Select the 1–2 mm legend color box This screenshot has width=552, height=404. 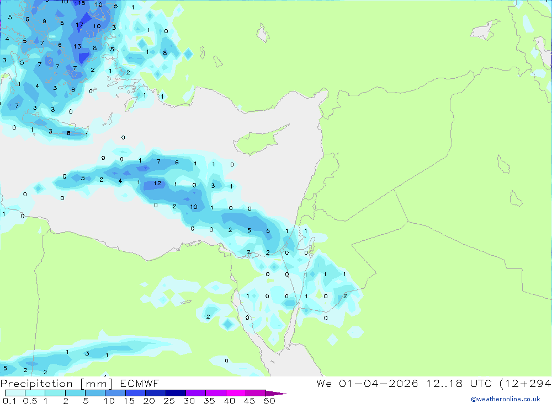(x=55, y=393)
